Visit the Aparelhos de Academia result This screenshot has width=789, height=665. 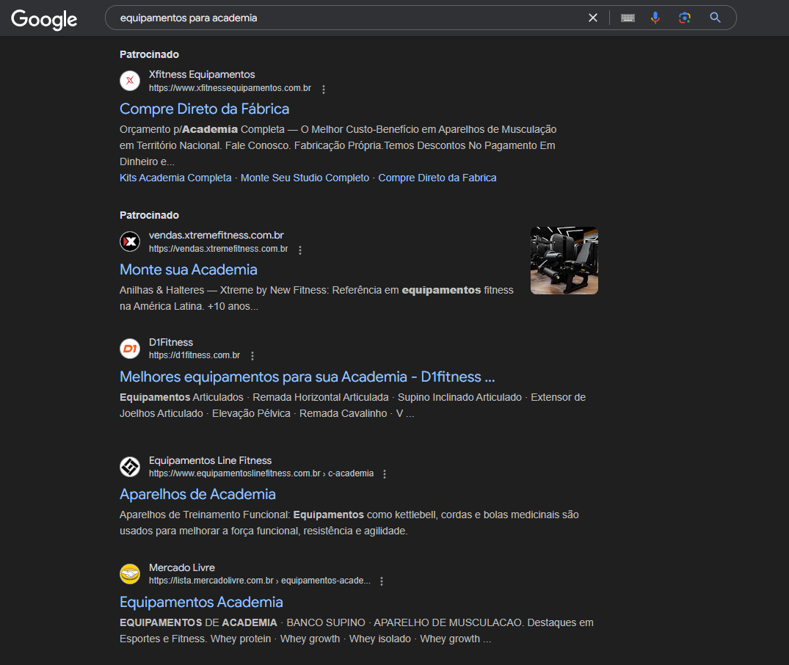pyautogui.click(x=197, y=494)
